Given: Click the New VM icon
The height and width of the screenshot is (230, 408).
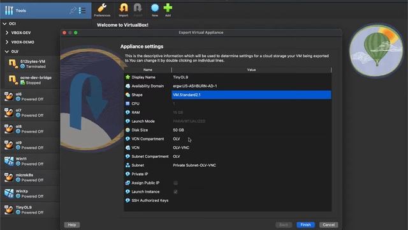Looking at the screenshot, I should 155,10.
